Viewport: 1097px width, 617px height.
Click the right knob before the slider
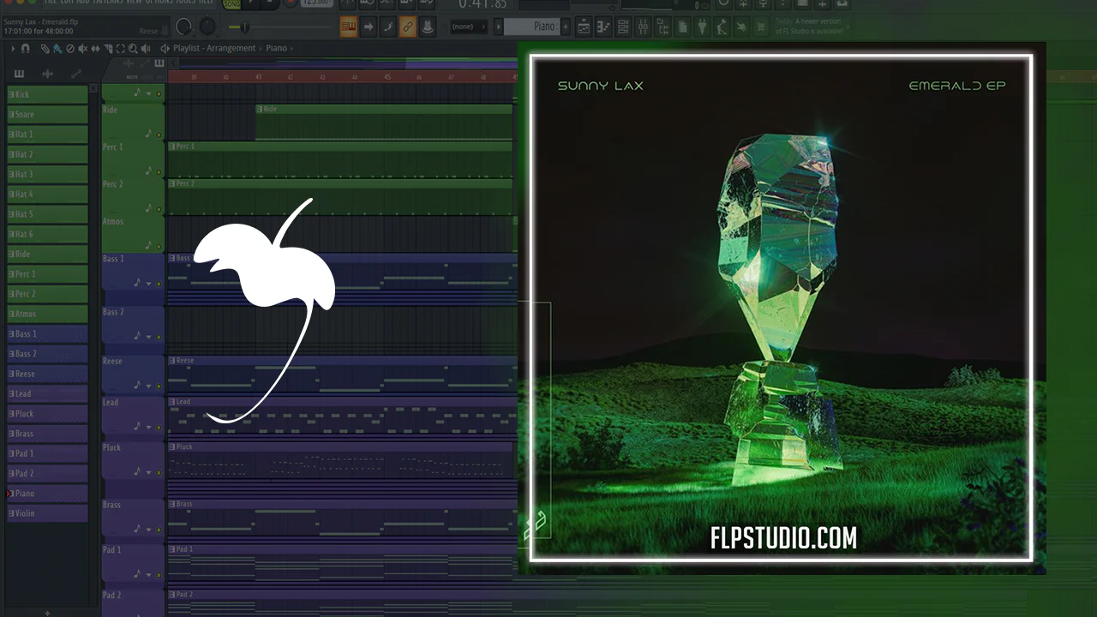(207, 27)
